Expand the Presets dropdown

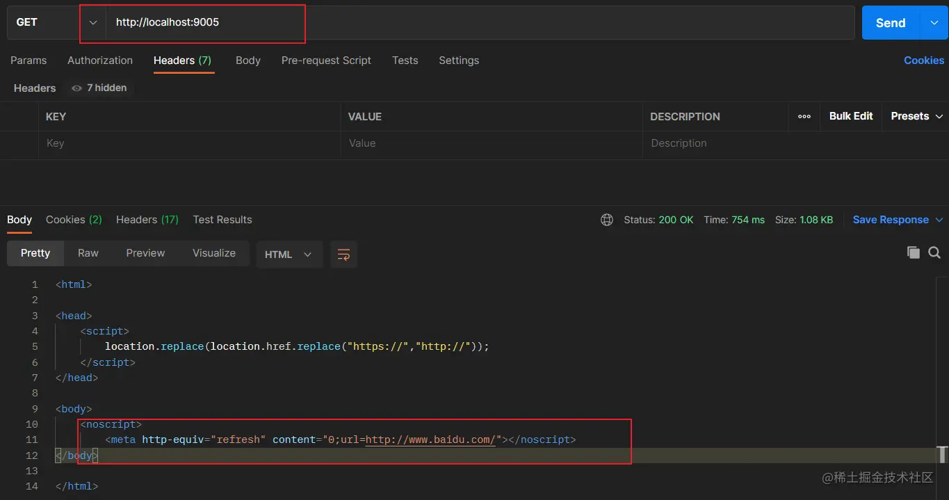coord(917,116)
